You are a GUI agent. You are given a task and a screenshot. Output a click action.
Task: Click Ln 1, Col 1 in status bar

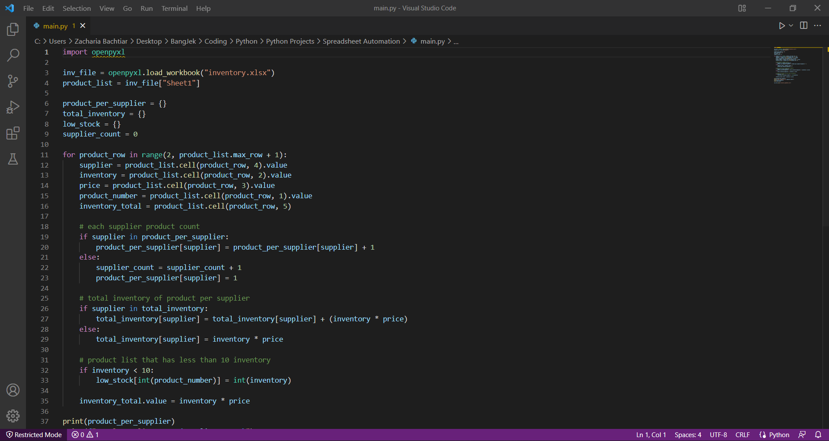[x=651, y=435]
